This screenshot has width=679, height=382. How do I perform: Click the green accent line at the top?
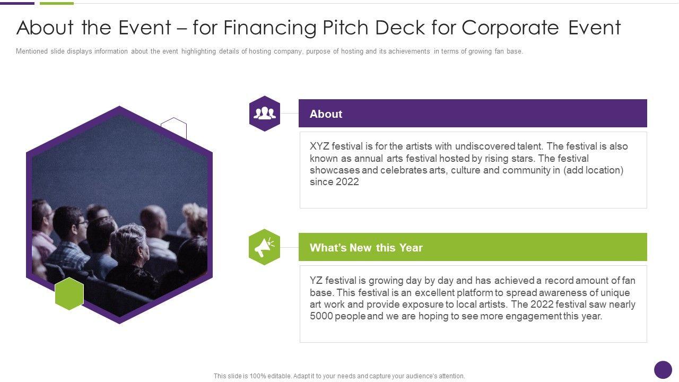pos(56,3)
